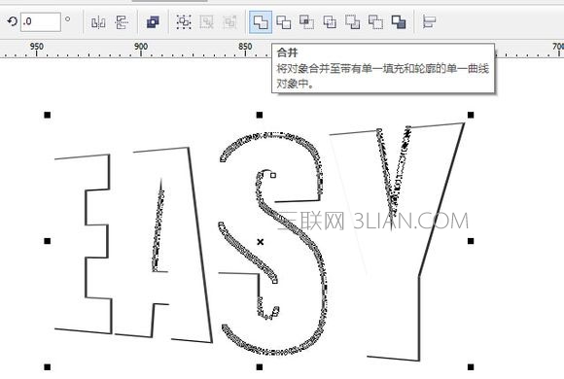Click the middle-right selection handle
Viewport: 564px width, 379px height.
[471, 241]
